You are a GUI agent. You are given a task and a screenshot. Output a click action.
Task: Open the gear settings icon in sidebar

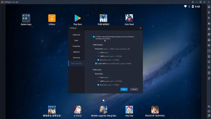[x=209, y=45]
